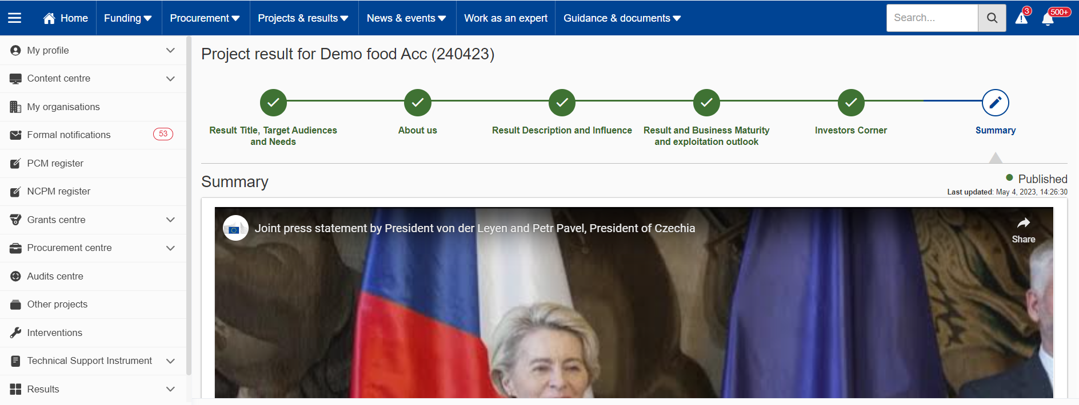The height and width of the screenshot is (405, 1079).
Task: Go to About us step checkmark
Action: pyautogui.click(x=418, y=103)
